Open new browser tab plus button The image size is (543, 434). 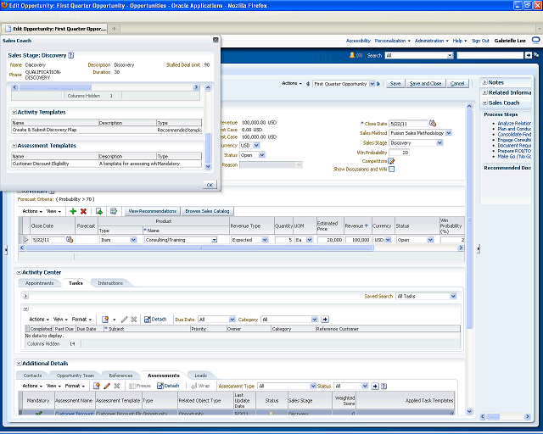114,29
